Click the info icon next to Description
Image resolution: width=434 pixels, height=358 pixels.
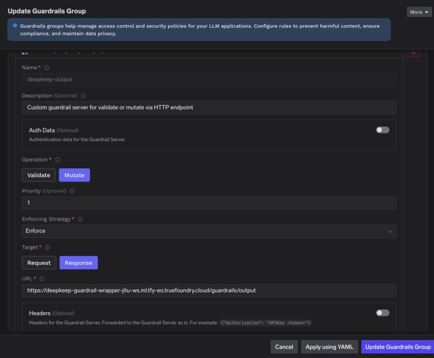click(83, 96)
